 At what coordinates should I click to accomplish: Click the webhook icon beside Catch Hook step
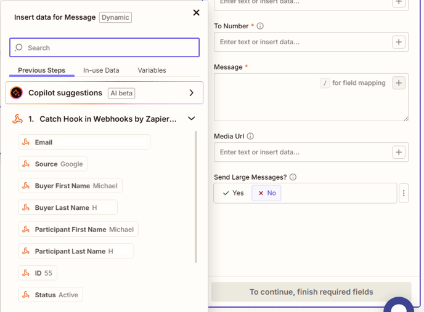pos(18,119)
